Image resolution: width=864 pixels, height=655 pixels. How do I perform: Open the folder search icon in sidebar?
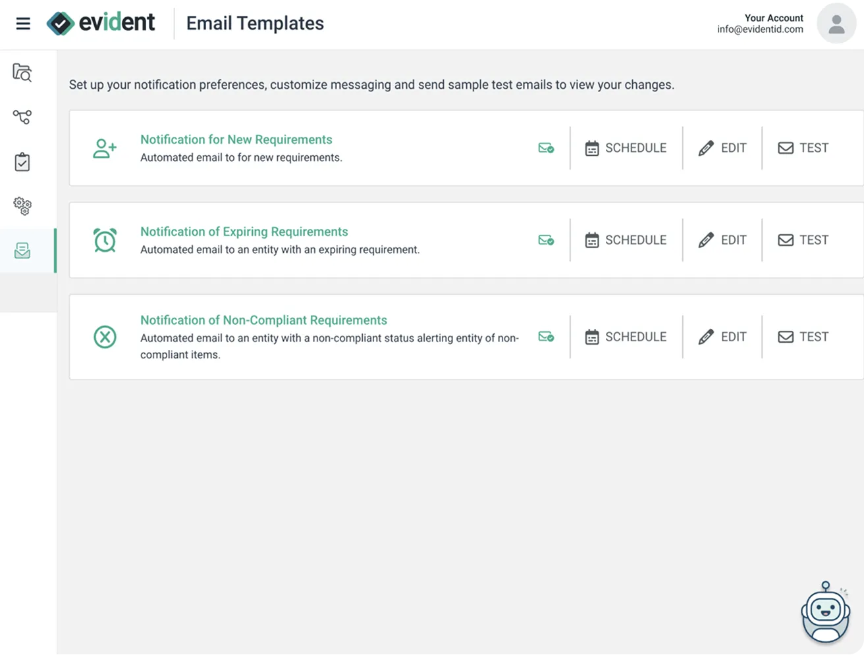coord(22,73)
